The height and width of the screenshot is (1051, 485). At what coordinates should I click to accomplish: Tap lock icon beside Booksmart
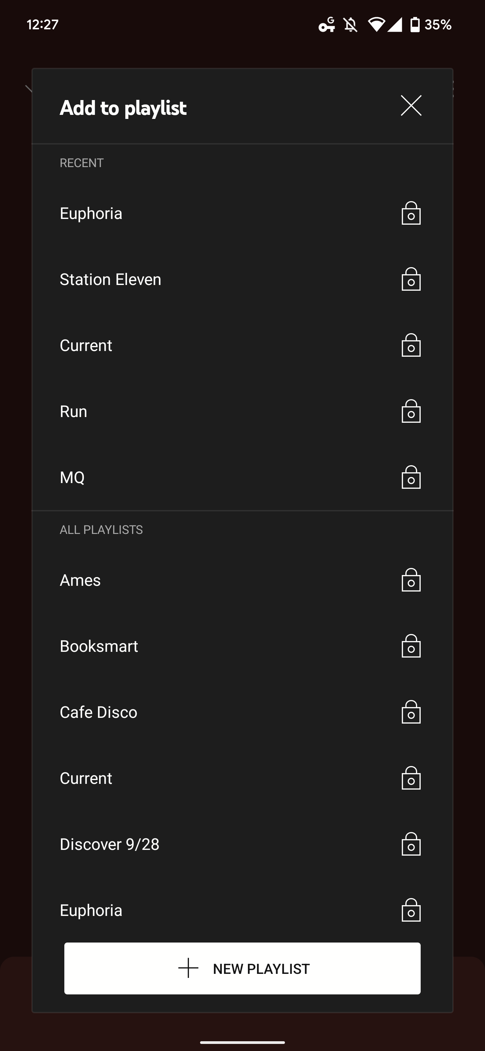tap(411, 646)
